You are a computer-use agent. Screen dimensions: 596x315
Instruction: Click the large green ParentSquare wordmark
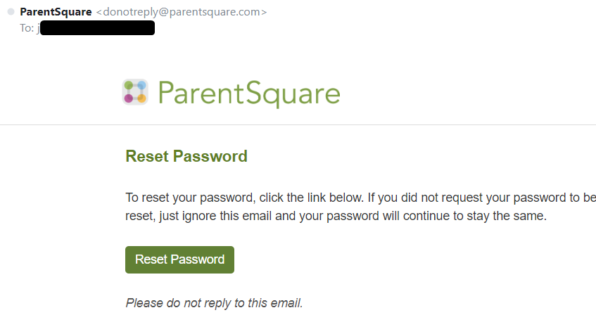pos(249,93)
